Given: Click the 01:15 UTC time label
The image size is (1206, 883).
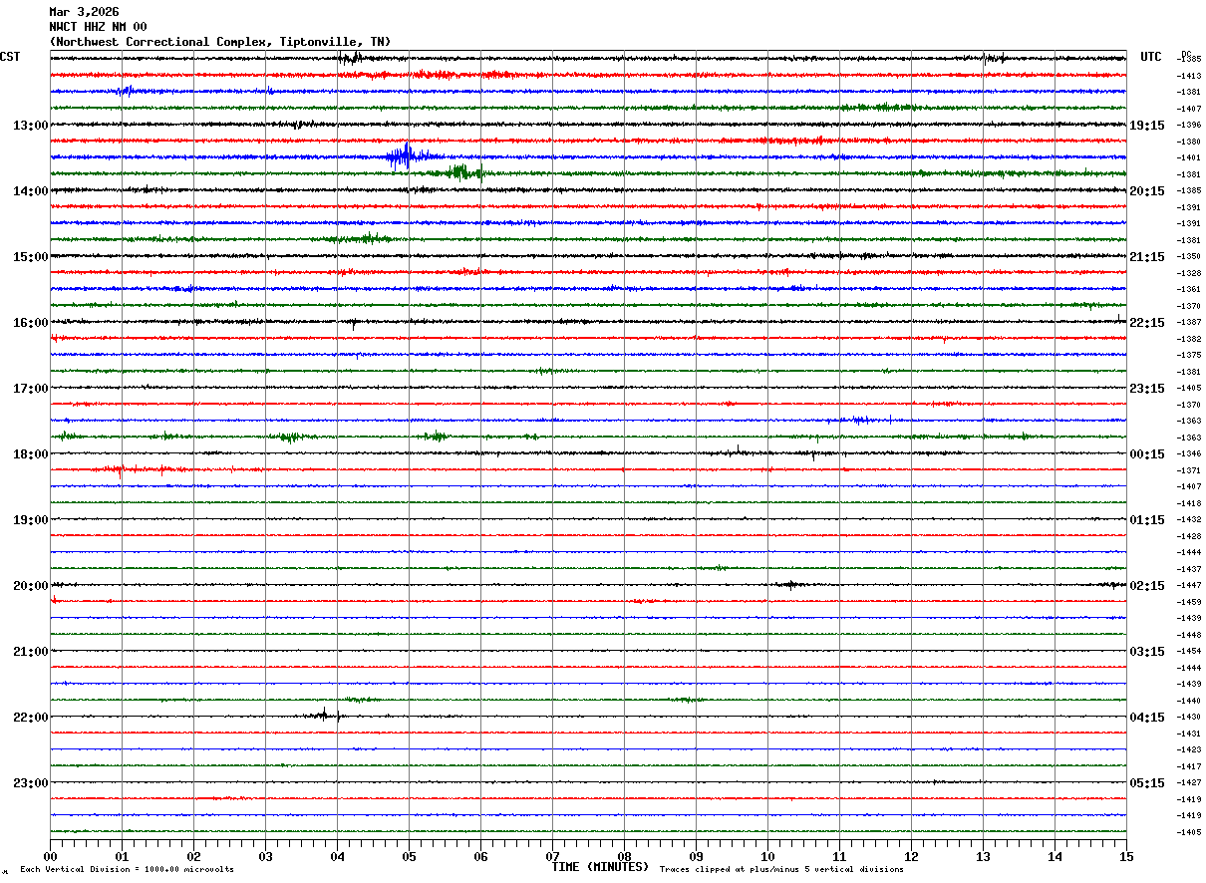Looking at the screenshot, I should pos(1147,520).
